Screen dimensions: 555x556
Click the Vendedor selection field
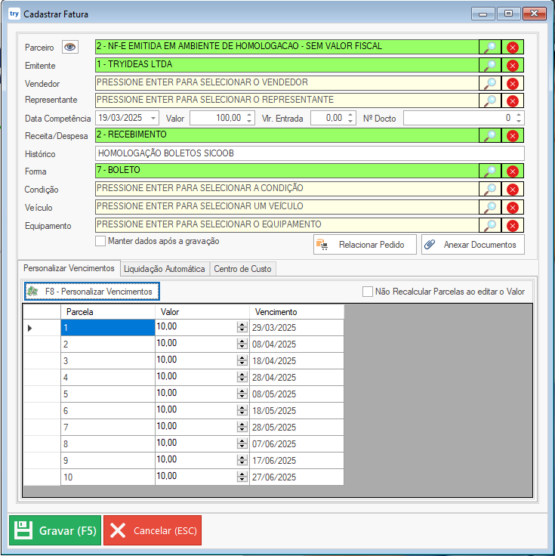[287, 83]
